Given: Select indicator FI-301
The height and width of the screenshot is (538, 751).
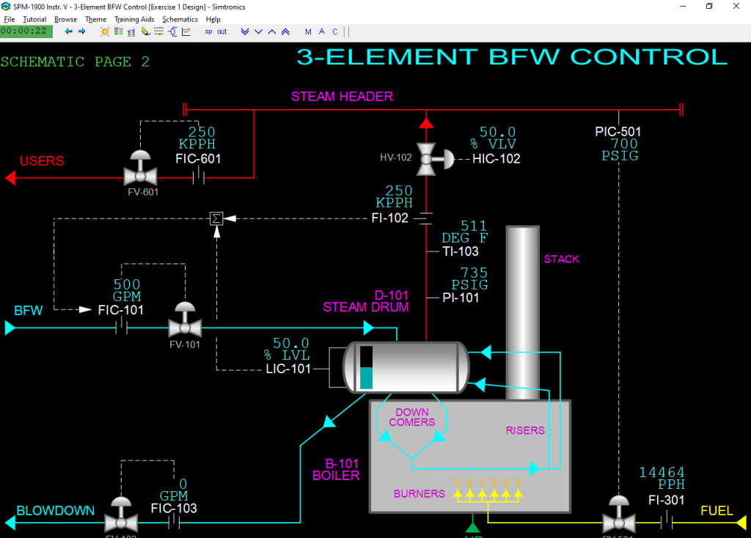Looking at the screenshot, I should coord(666,500).
